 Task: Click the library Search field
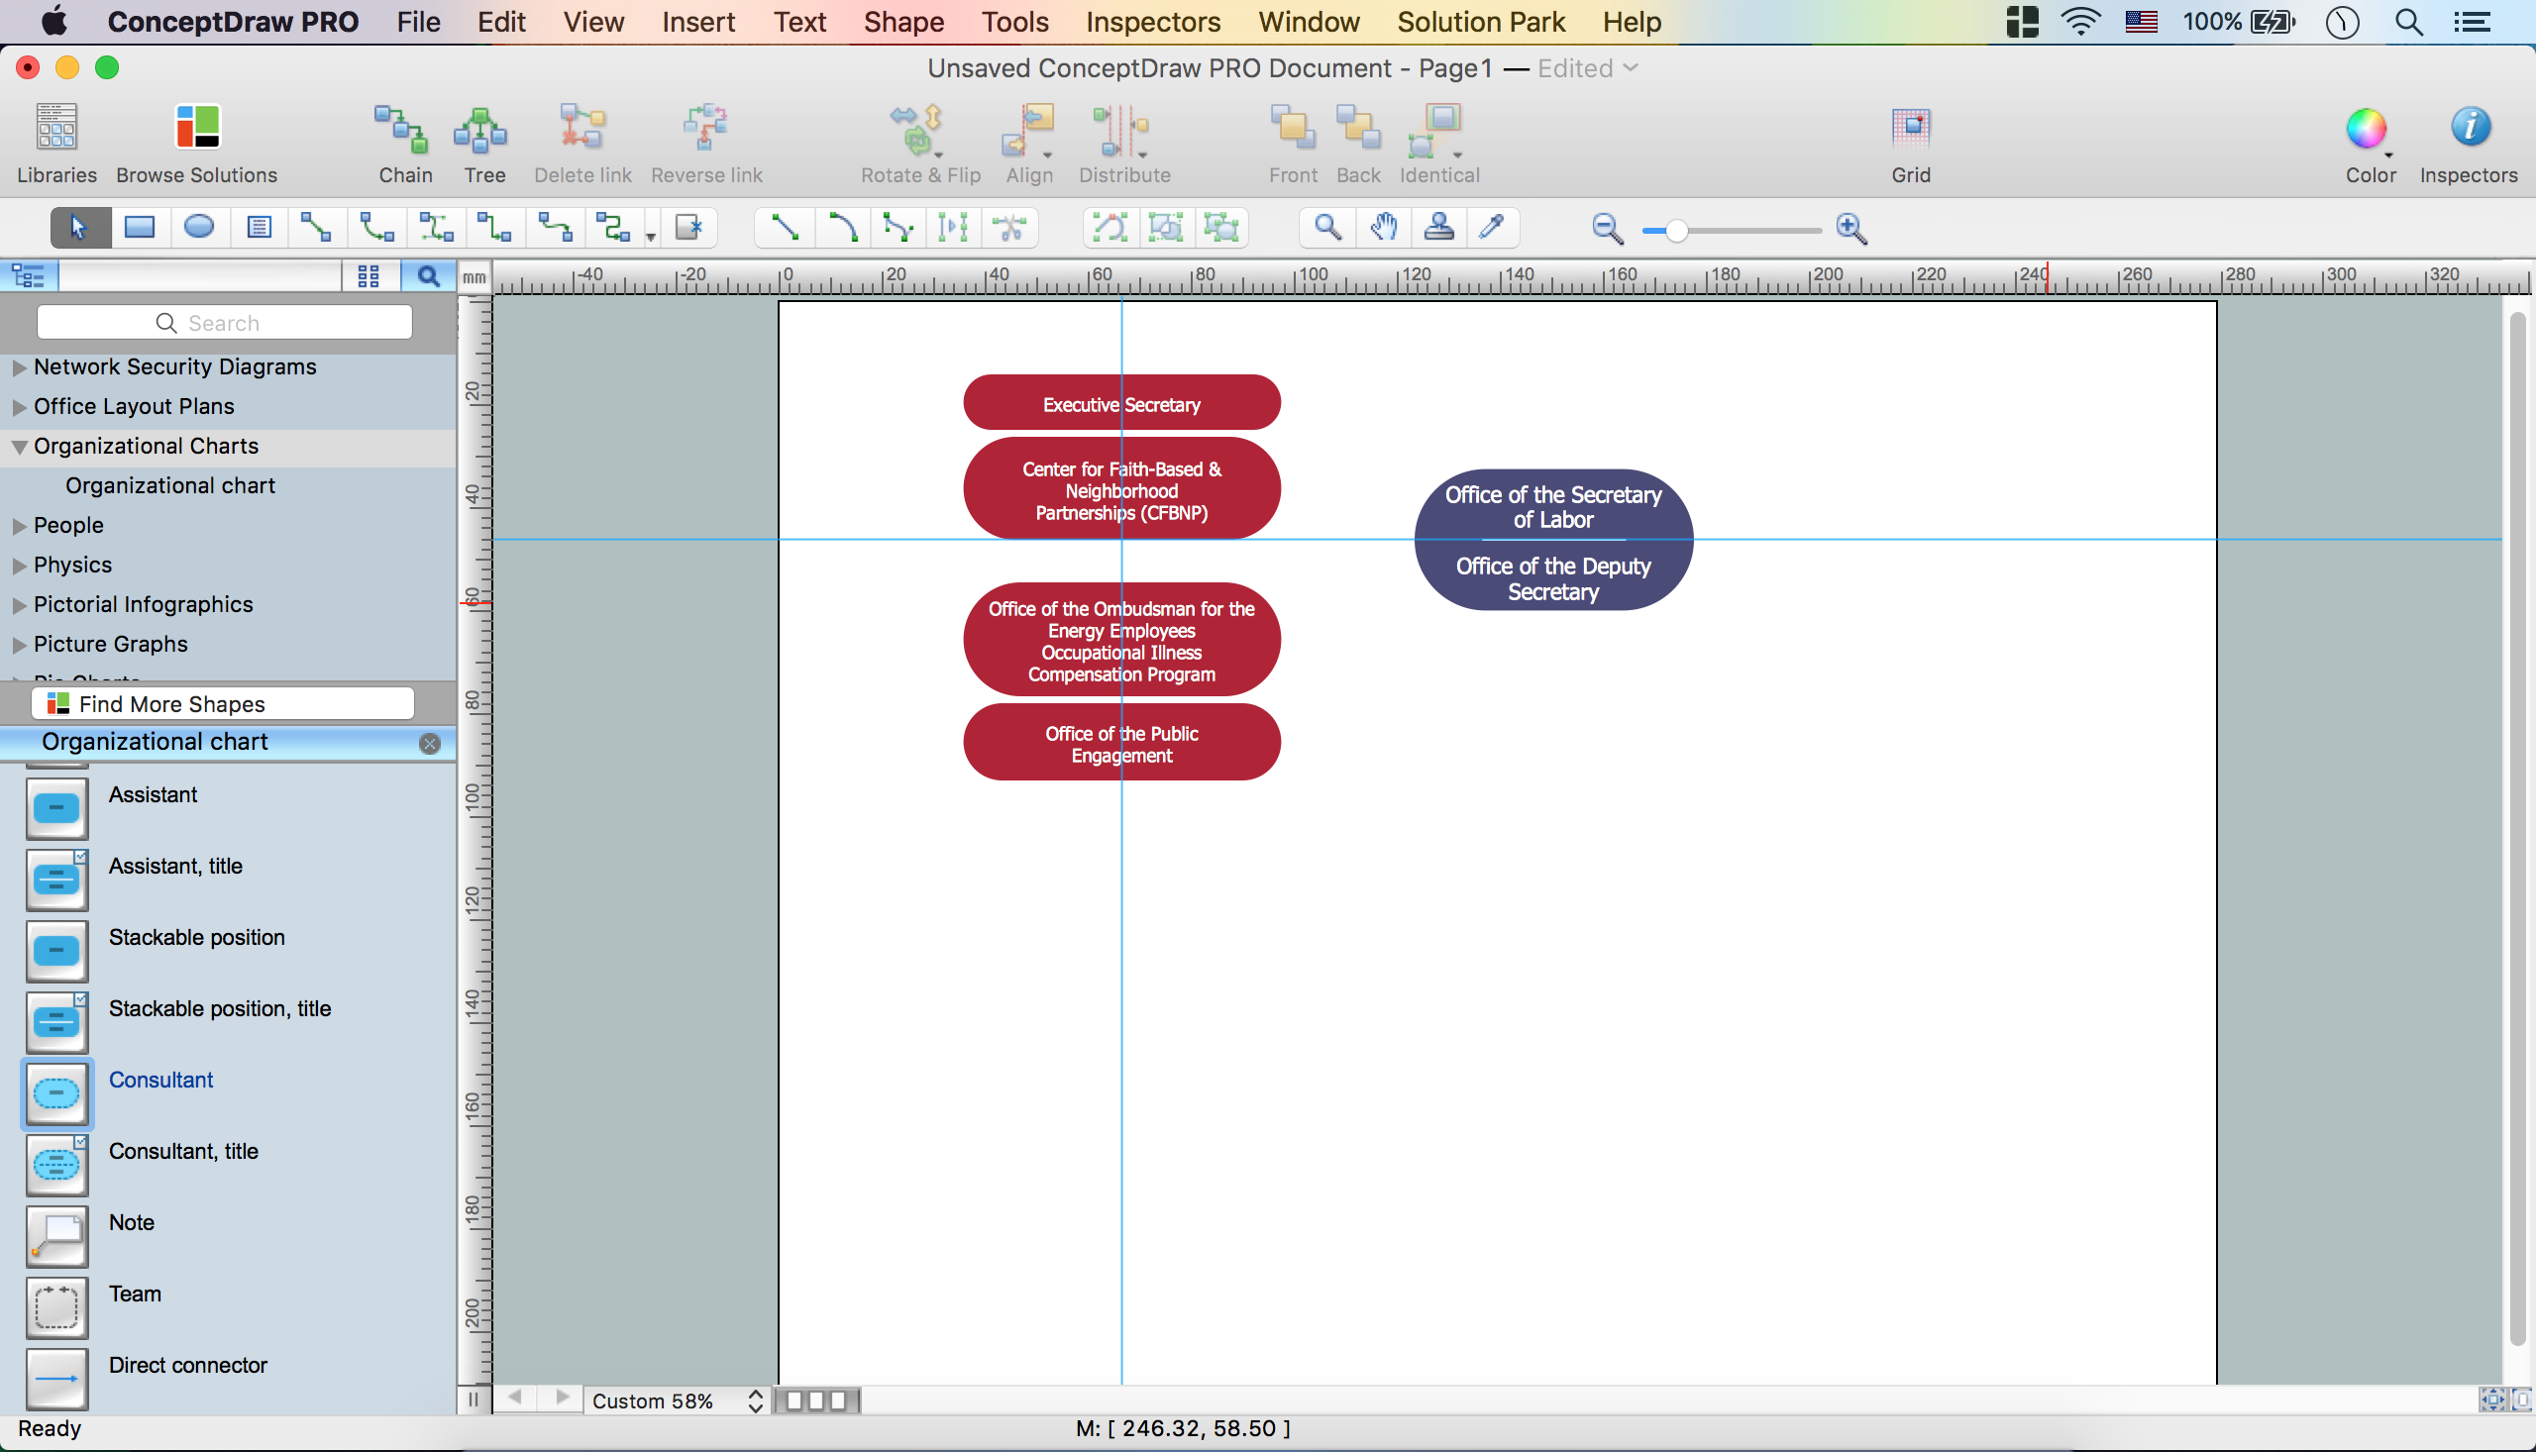pos(223,323)
